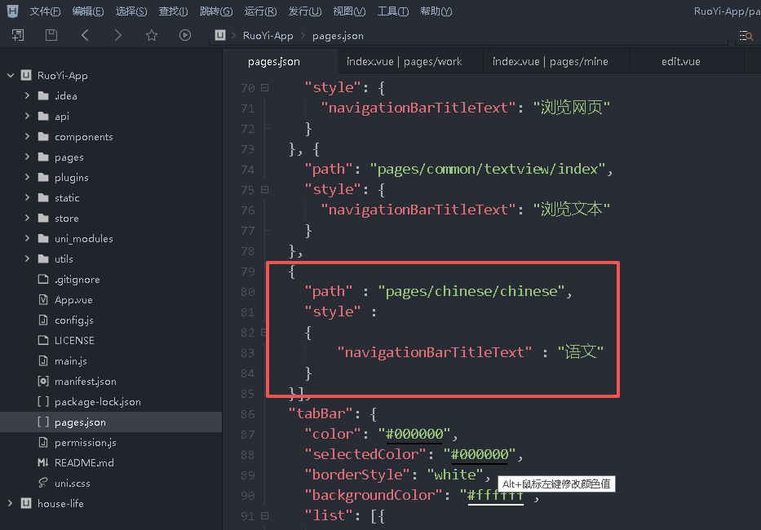Image resolution: width=761 pixels, height=530 pixels.
Task: Switch to the edit.vue tab
Action: (x=680, y=61)
